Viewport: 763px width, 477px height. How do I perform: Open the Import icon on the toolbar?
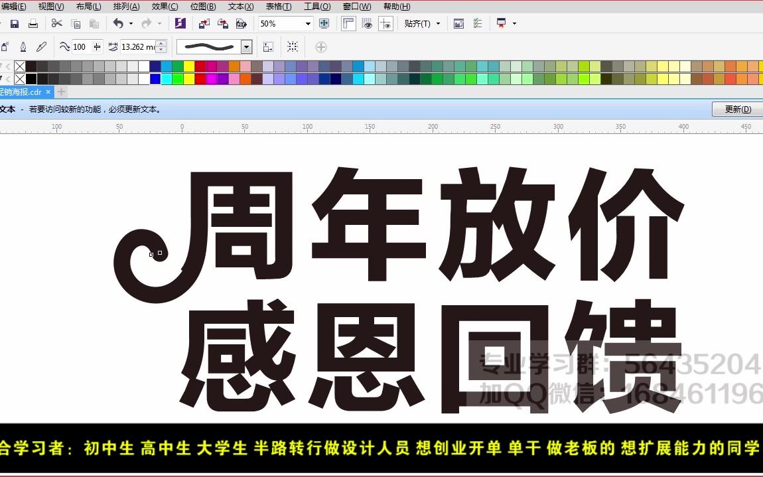(202, 23)
